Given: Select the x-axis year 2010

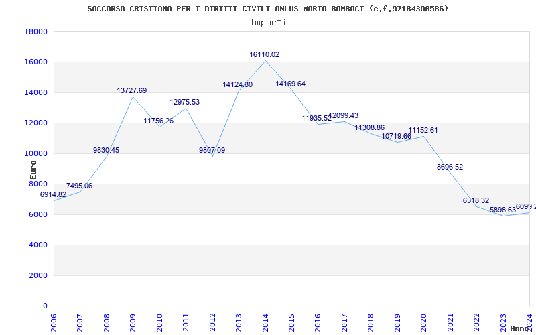Looking at the screenshot, I should pyautogui.click(x=159, y=322).
